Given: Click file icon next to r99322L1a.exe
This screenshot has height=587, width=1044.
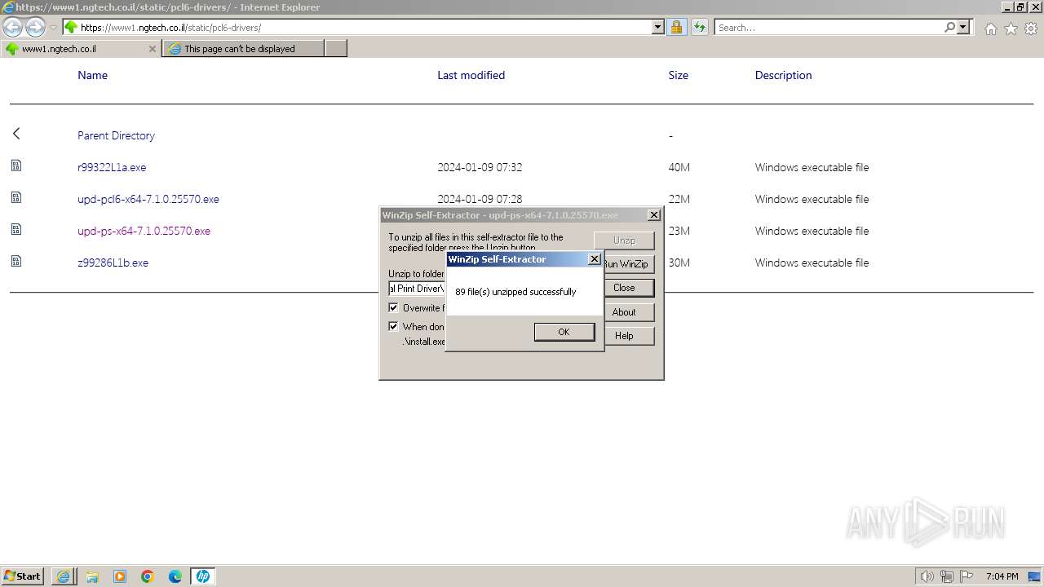Looking at the screenshot, I should [x=16, y=166].
